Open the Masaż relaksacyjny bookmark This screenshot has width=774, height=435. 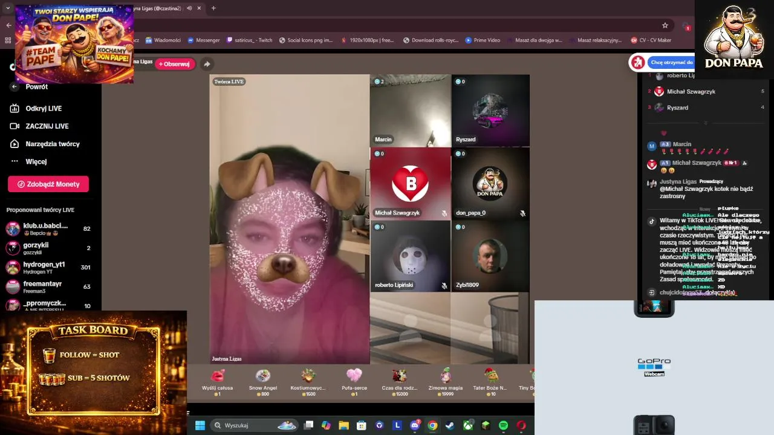point(594,40)
